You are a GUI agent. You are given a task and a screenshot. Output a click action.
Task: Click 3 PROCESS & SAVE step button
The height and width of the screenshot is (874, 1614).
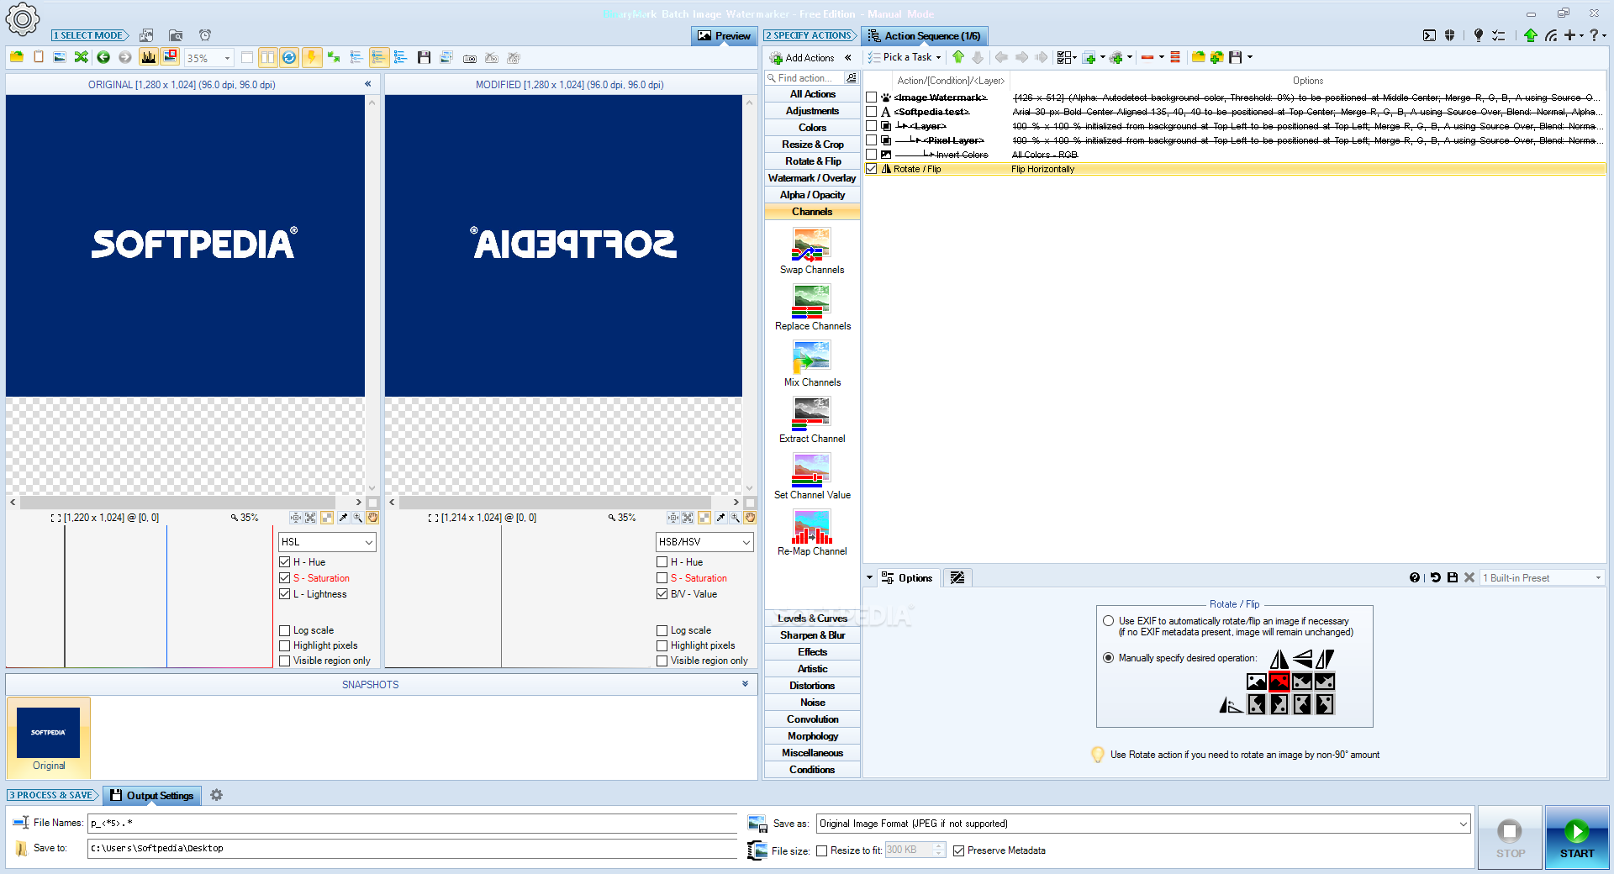pyautogui.click(x=53, y=795)
